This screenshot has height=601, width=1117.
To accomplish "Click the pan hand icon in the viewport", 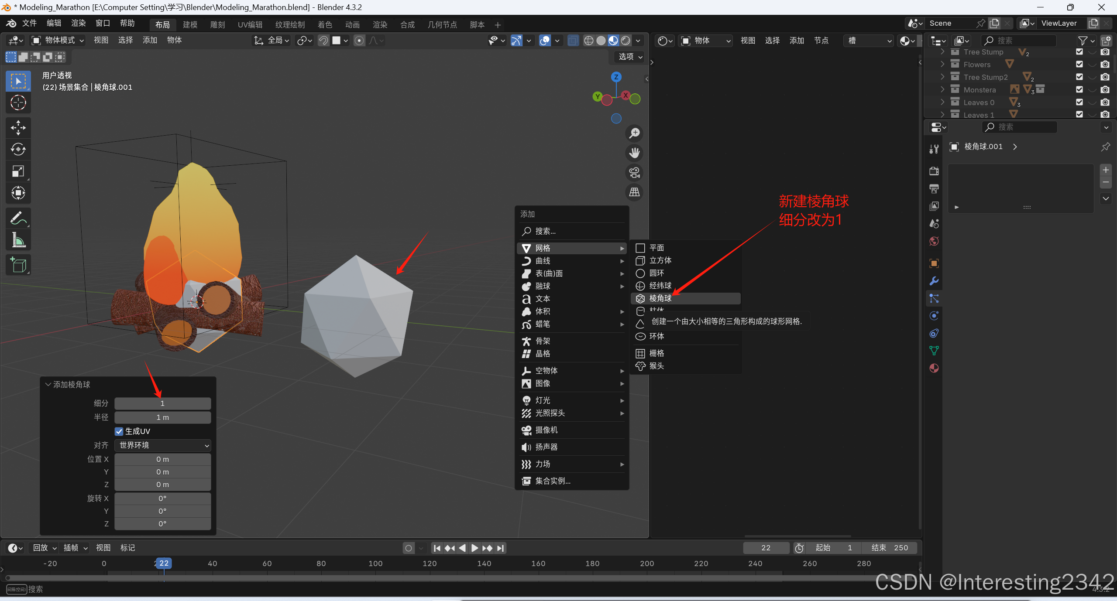I will (x=634, y=153).
